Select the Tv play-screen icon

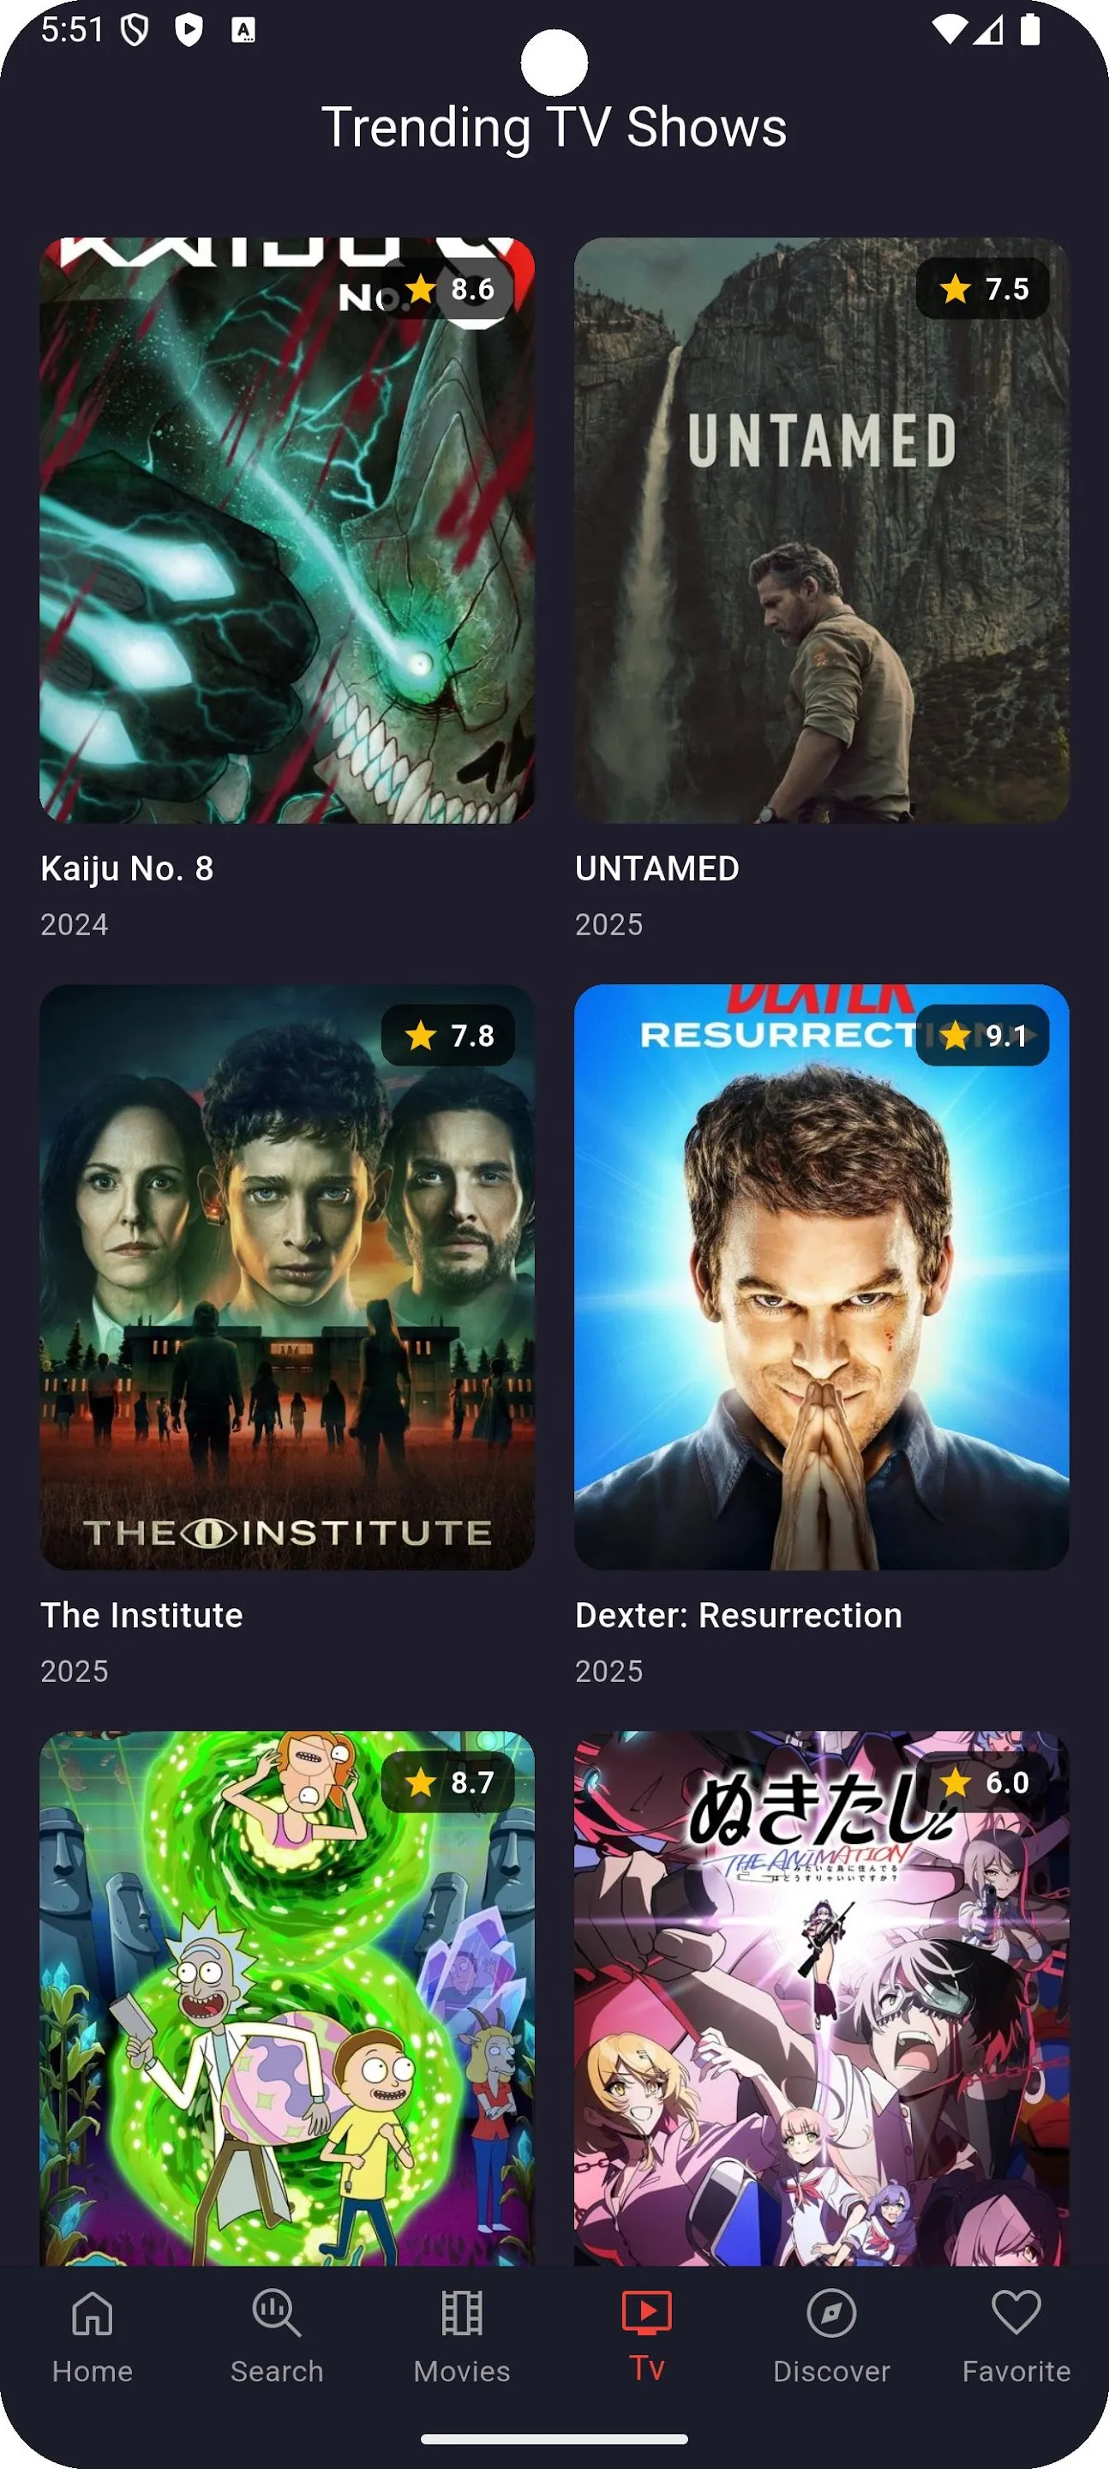click(x=647, y=2312)
